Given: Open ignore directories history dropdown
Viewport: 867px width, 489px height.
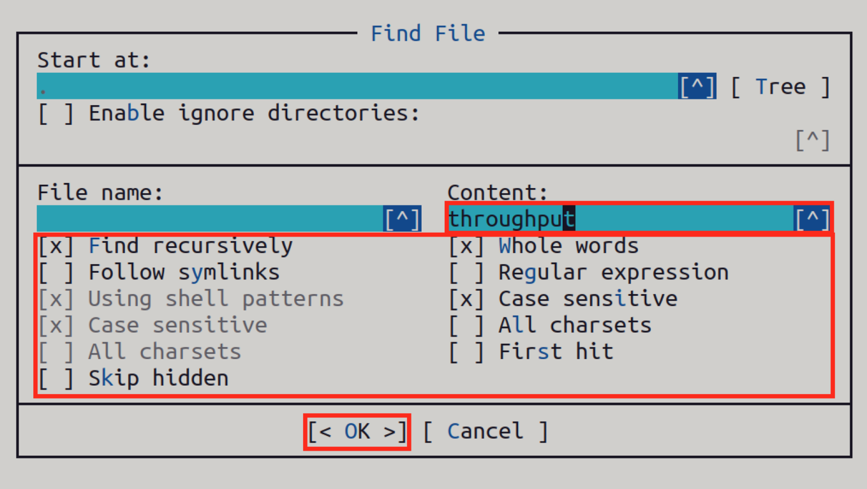Looking at the screenshot, I should 812,140.
